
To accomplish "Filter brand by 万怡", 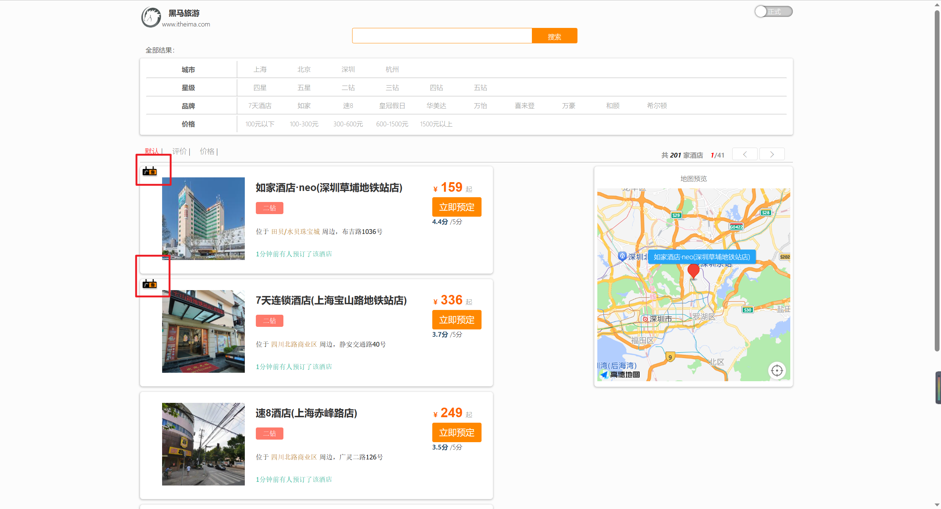I will pyautogui.click(x=480, y=106).
